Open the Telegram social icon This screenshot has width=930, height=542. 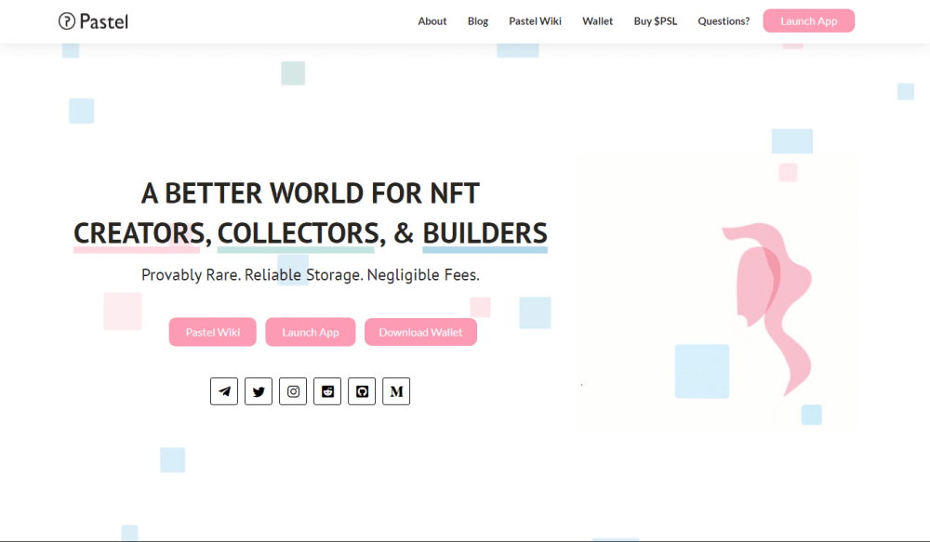pos(223,391)
